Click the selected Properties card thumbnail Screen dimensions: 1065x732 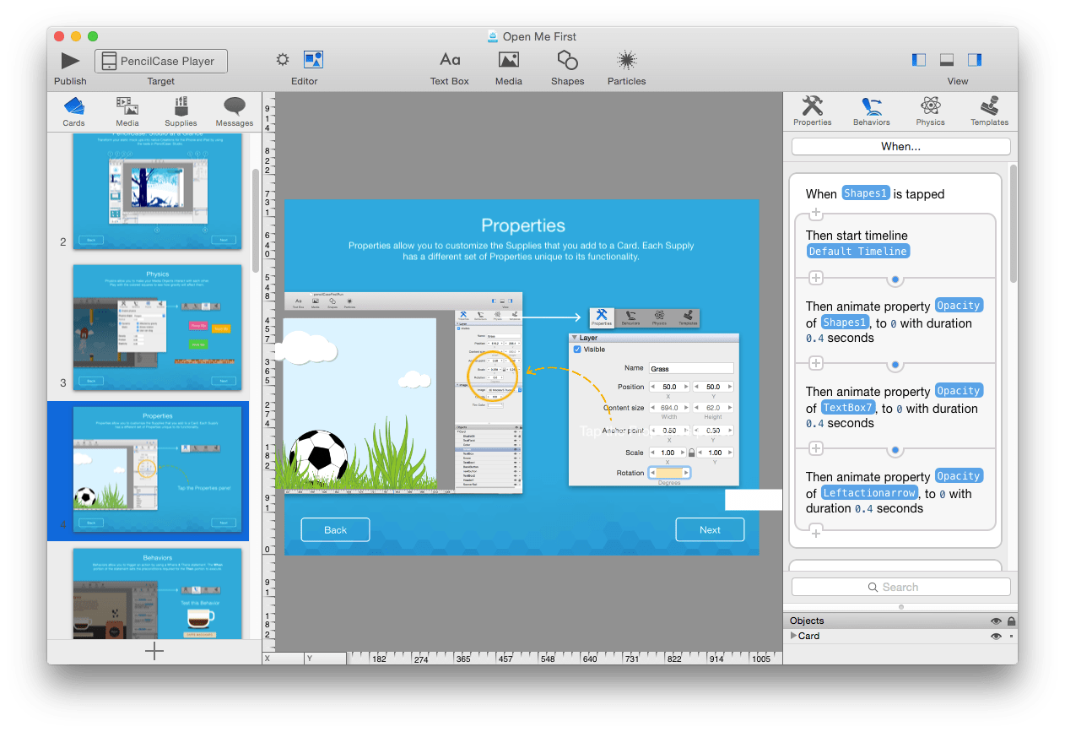point(157,469)
